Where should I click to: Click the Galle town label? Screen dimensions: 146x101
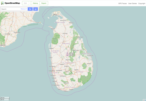[x=59, y=89]
